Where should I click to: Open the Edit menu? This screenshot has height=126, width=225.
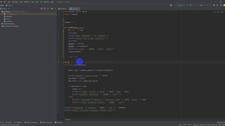(5, 2)
